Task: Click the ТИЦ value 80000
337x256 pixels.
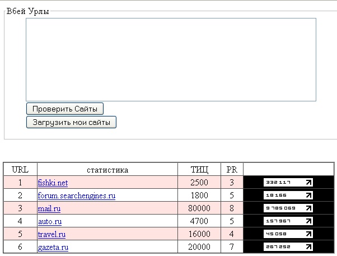Action: (x=199, y=208)
